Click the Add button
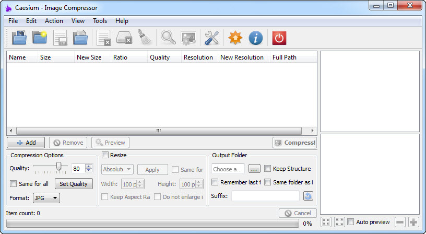Image resolution: width=426 pixels, height=234 pixels. pyautogui.click(x=26, y=143)
